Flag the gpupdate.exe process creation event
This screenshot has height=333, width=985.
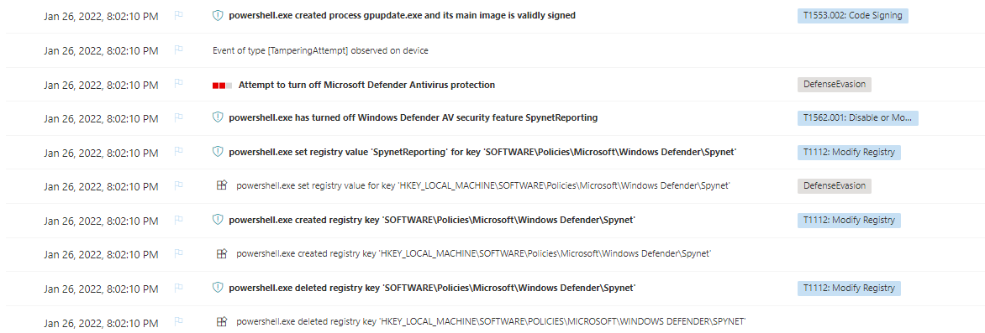(178, 16)
